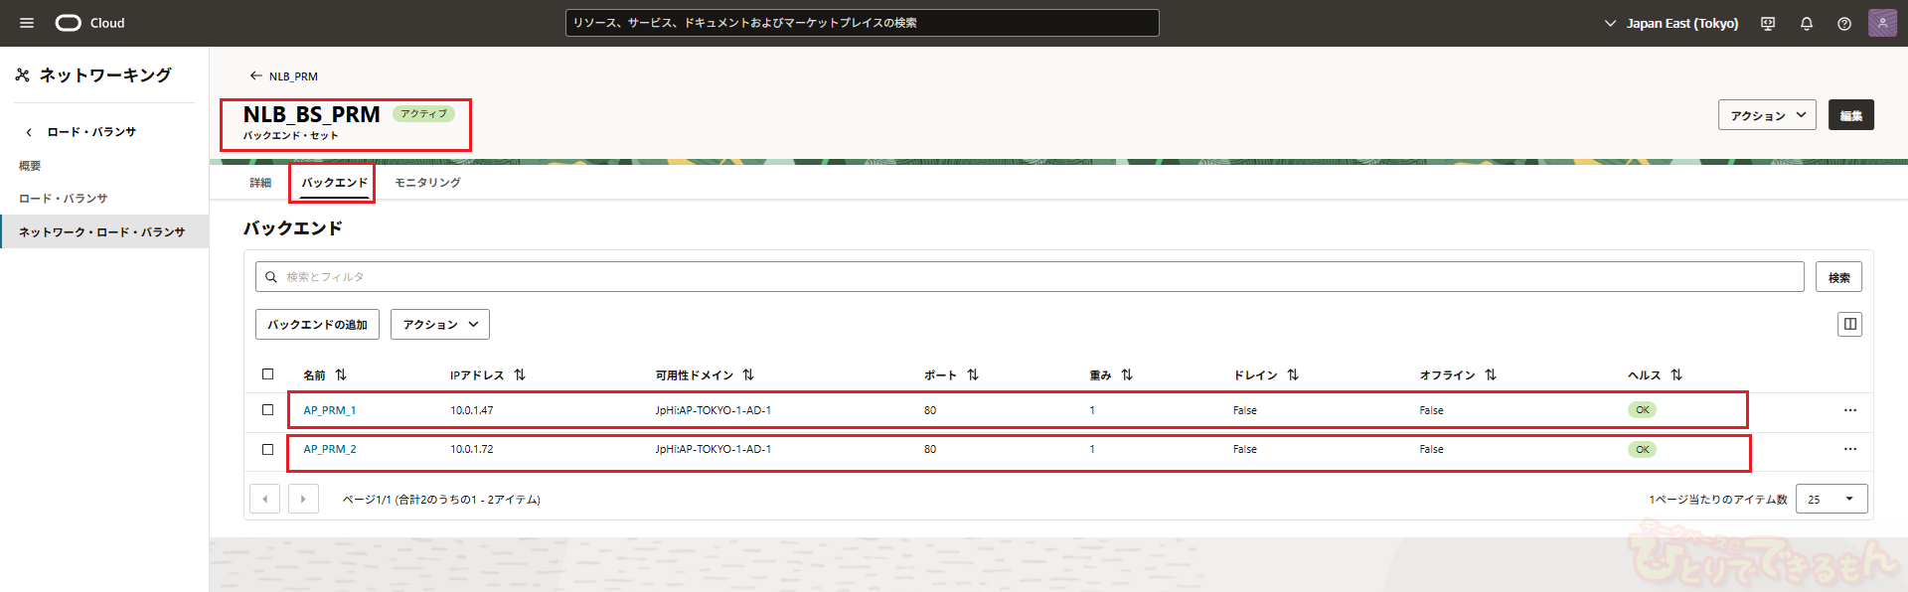This screenshot has height=592, width=1908.
Task: Open the notifications bell
Action: (1807, 24)
